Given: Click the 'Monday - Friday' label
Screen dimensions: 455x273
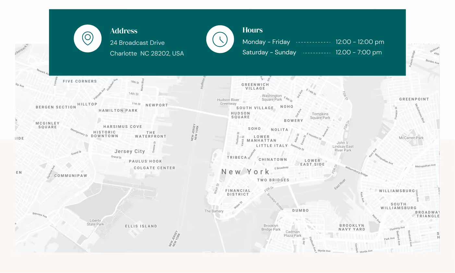Looking at the screenshot, I should pyautogui.click(x=266, y=42).
